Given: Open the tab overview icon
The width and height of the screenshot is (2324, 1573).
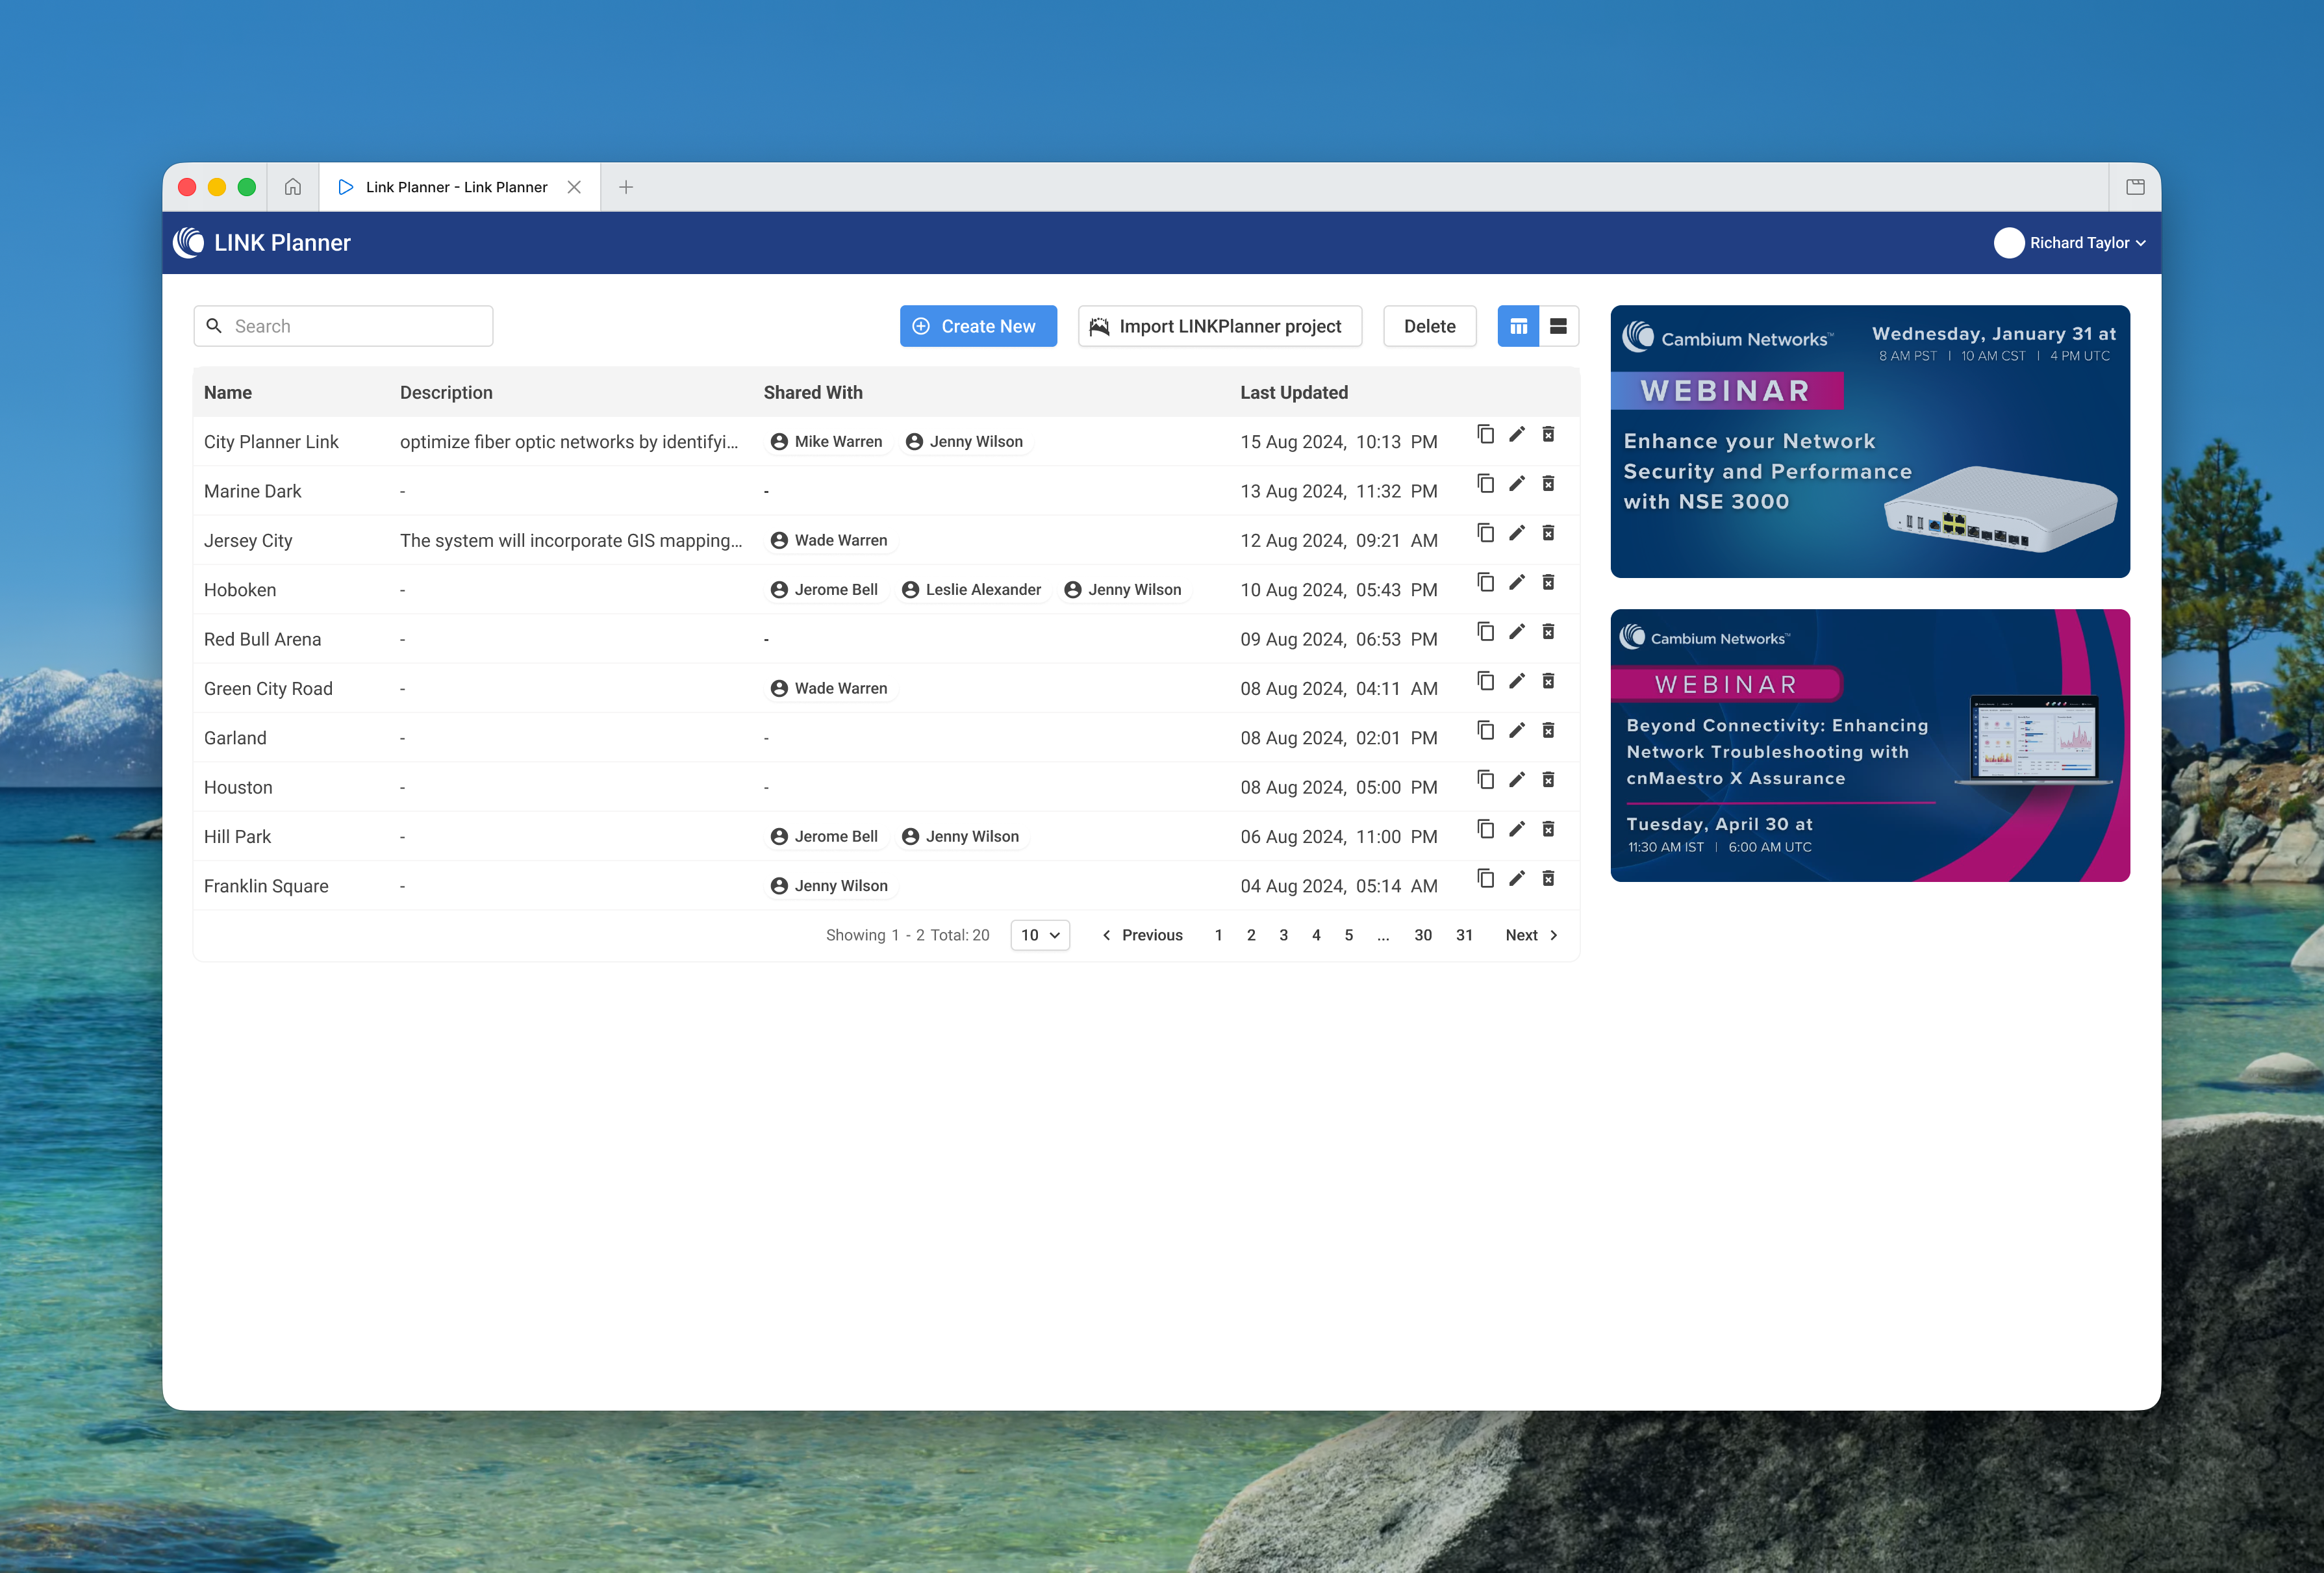Looking at the screenshot, I should tap(2135, 187).
